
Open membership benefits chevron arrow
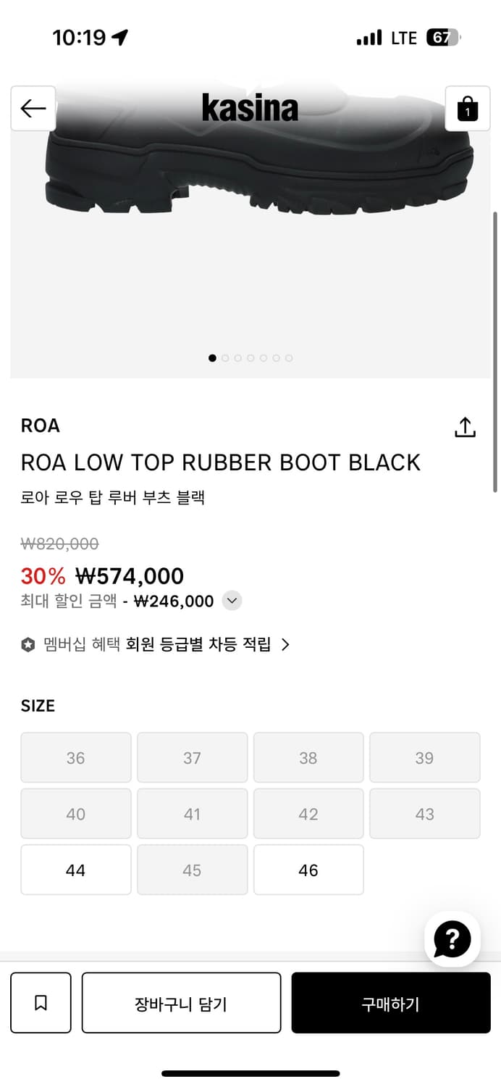pyautogui.click(x=285, y=645)
